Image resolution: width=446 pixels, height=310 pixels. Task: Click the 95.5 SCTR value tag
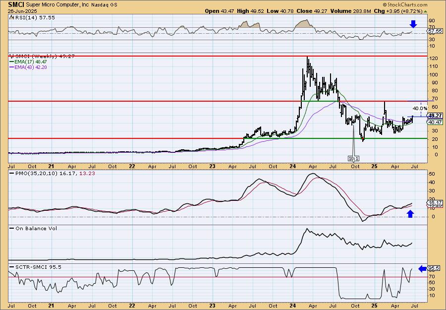coord(434,268)
